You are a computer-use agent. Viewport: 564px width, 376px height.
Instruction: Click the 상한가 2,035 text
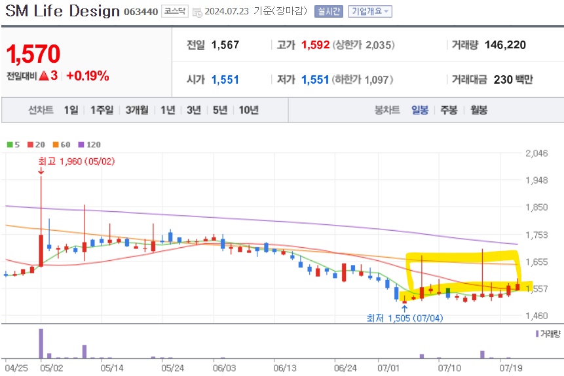coord(364,45)
